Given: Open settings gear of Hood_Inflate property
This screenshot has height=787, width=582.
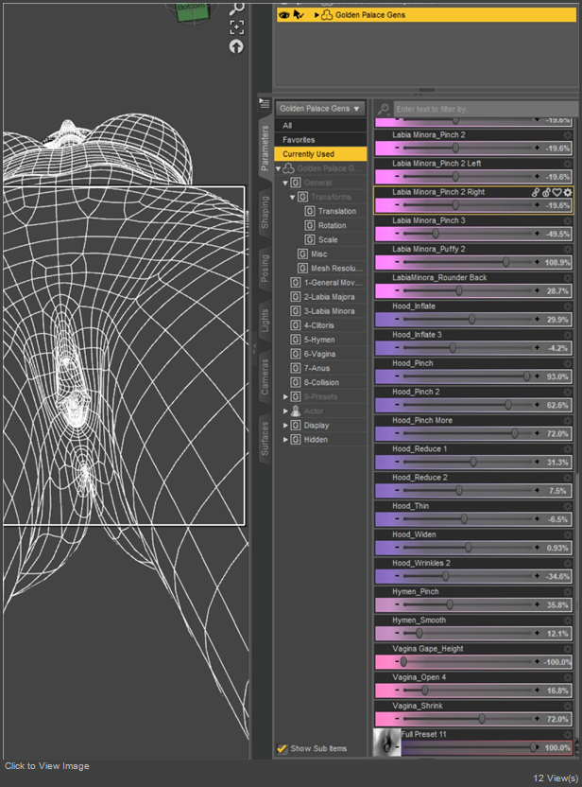Looking at the screenshot, I should point(568,306).
